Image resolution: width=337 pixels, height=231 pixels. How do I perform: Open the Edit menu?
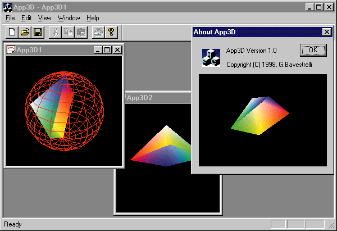coord(26,18)
